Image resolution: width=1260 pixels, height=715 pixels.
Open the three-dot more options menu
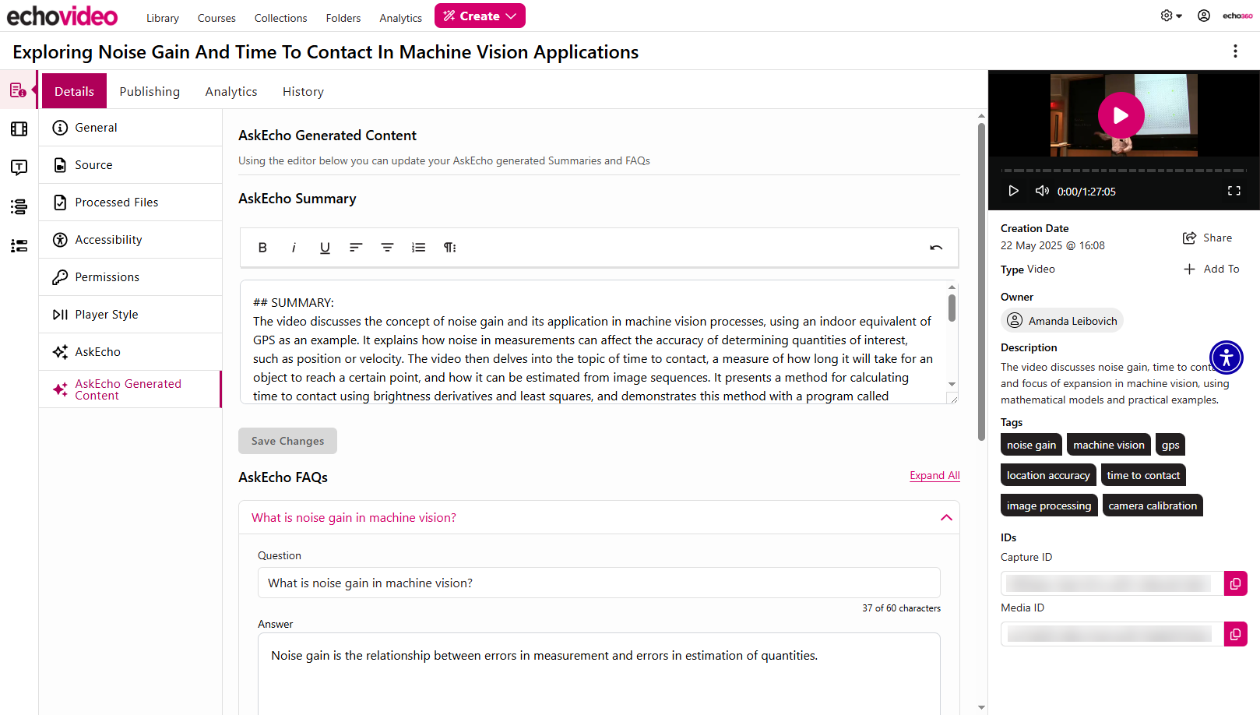pyautogui.click(x=1235, y=51)
